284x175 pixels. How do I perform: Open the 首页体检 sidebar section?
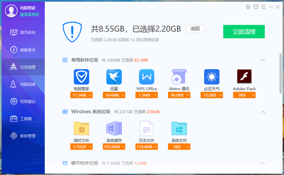[x=23, y=32]
